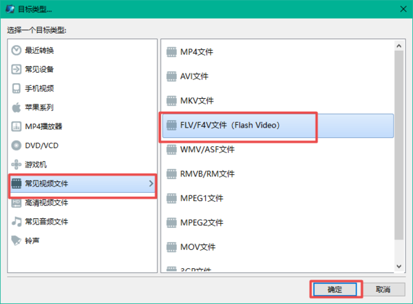
Task: Expand the 常见视频文件 chevron arrow
Action: (x=151, y=183)
